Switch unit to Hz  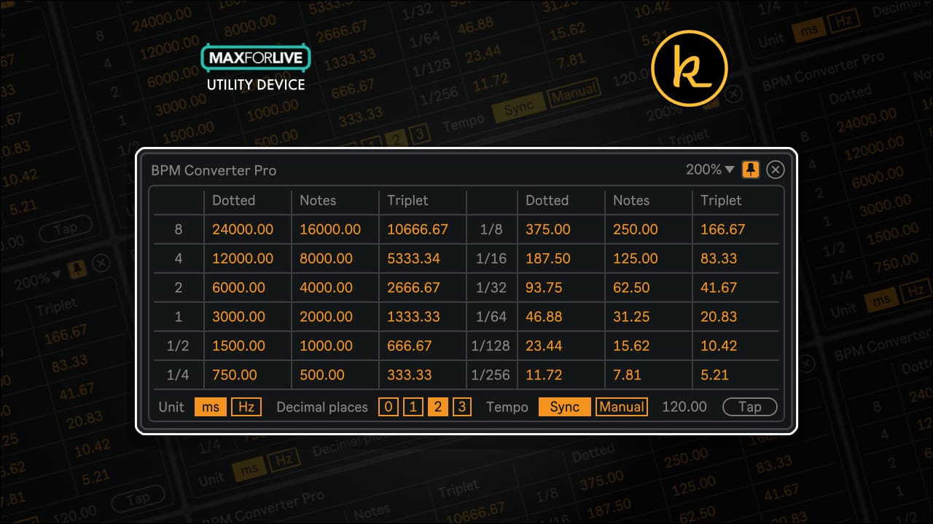[x=246, y=407]
